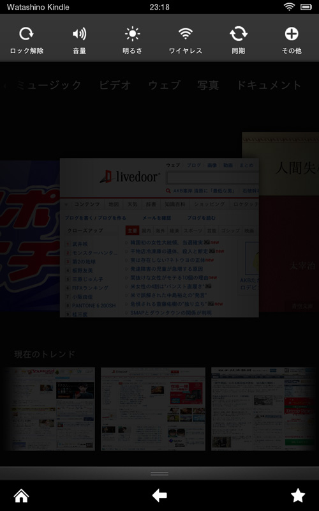This screenshot has height=511, width=319.
Task: Select 天気 on the livedoor menu
Action: 133,204
